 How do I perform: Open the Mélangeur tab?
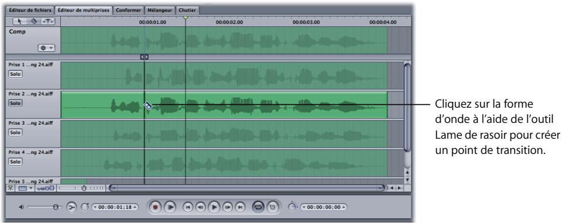[x=160, y=10]
